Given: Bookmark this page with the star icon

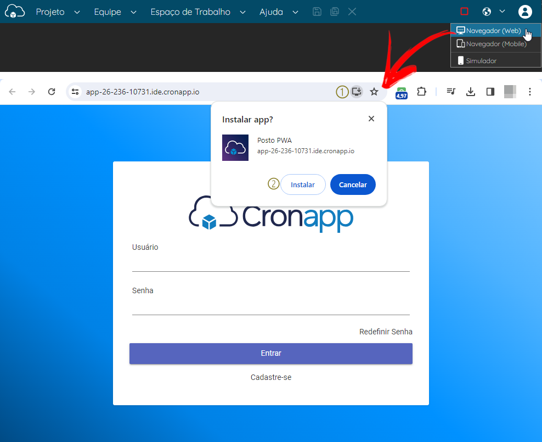Looking at the screenshot, I should [374, 92].
